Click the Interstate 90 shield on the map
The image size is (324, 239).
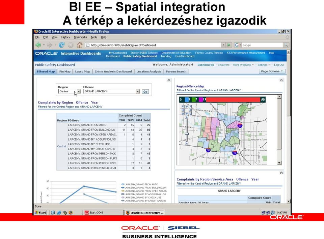(208, 150)
